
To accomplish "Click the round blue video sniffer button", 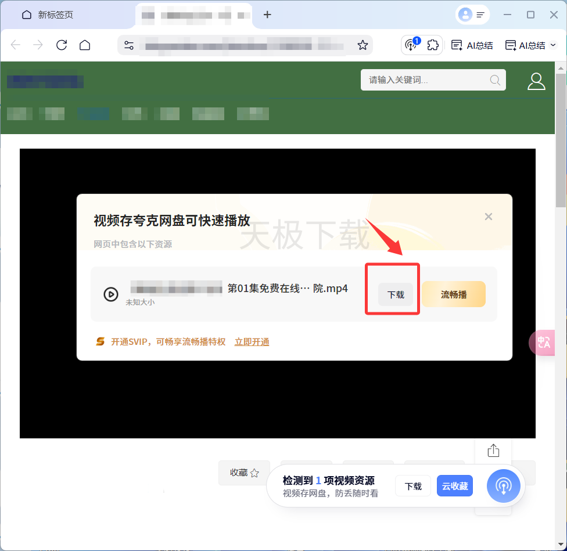I will [503, 486].
